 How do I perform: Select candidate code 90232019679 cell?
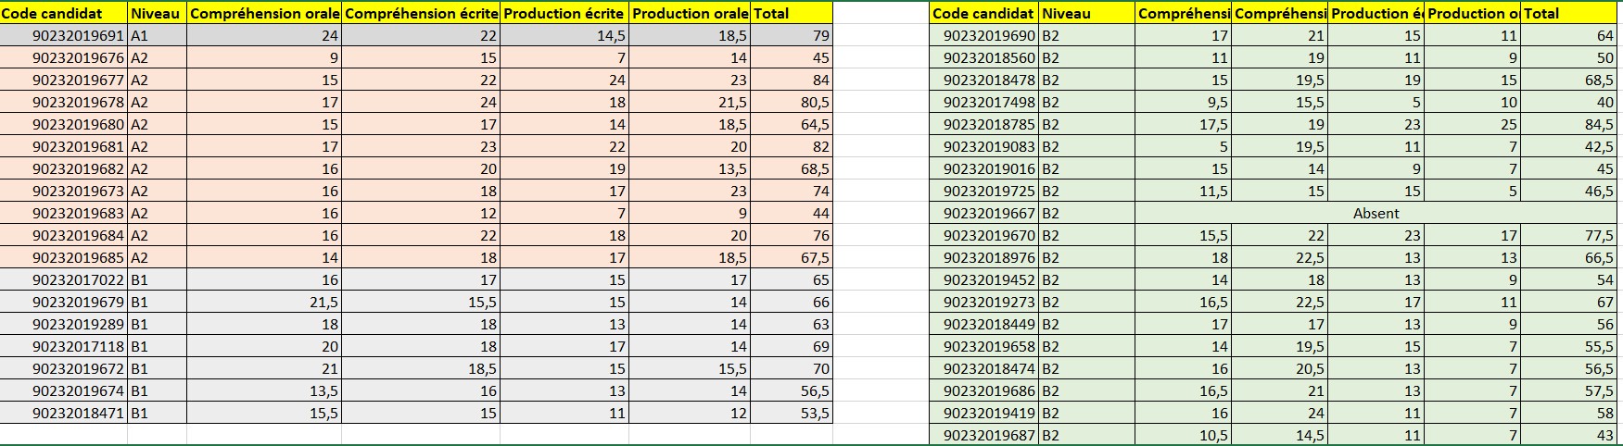tap(64, 303)
